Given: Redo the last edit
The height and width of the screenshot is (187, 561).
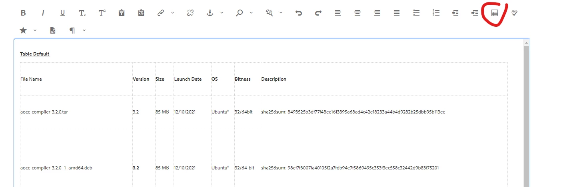Looking at the screenshot, I should coord(318,13).
